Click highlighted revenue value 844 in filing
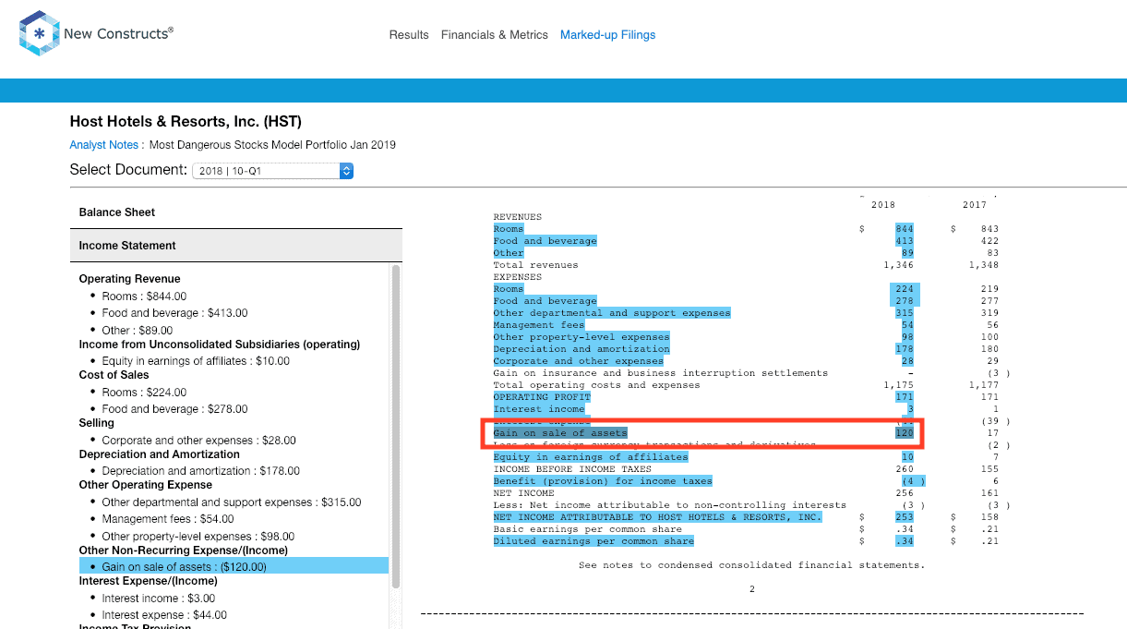Viewport: 1127px width, 629px height. pyautogui.click(x=904, y=229)
